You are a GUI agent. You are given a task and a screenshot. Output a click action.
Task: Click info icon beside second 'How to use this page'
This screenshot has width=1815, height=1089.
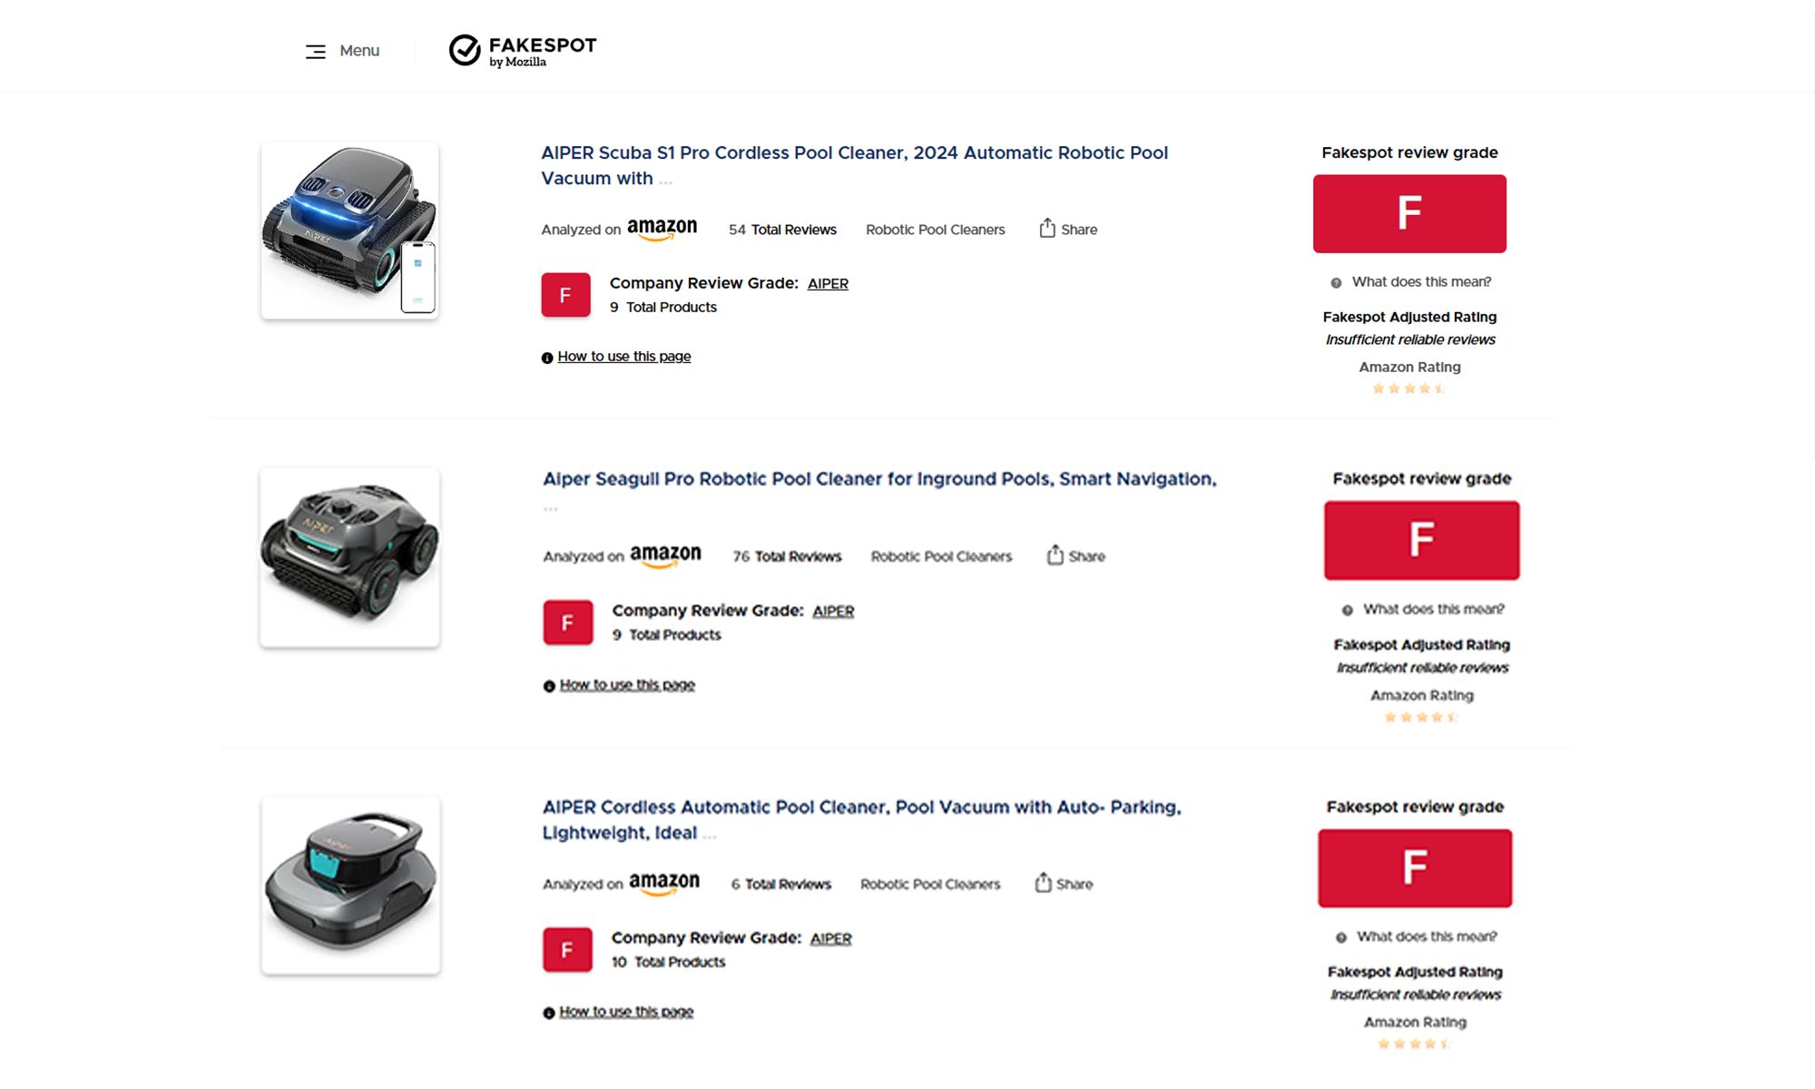549,686
